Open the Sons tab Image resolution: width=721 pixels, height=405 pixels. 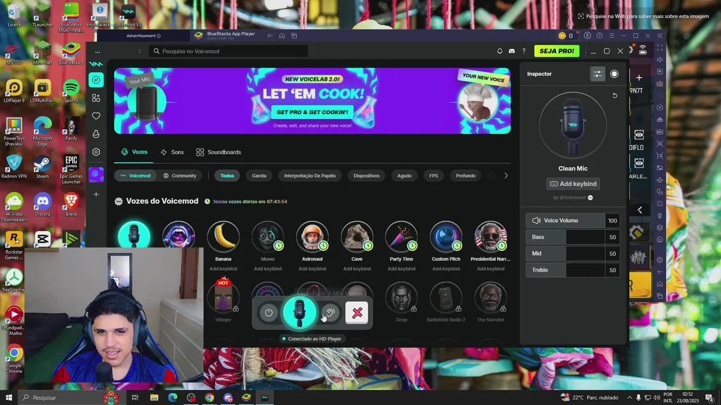click(x=172, y=152)
